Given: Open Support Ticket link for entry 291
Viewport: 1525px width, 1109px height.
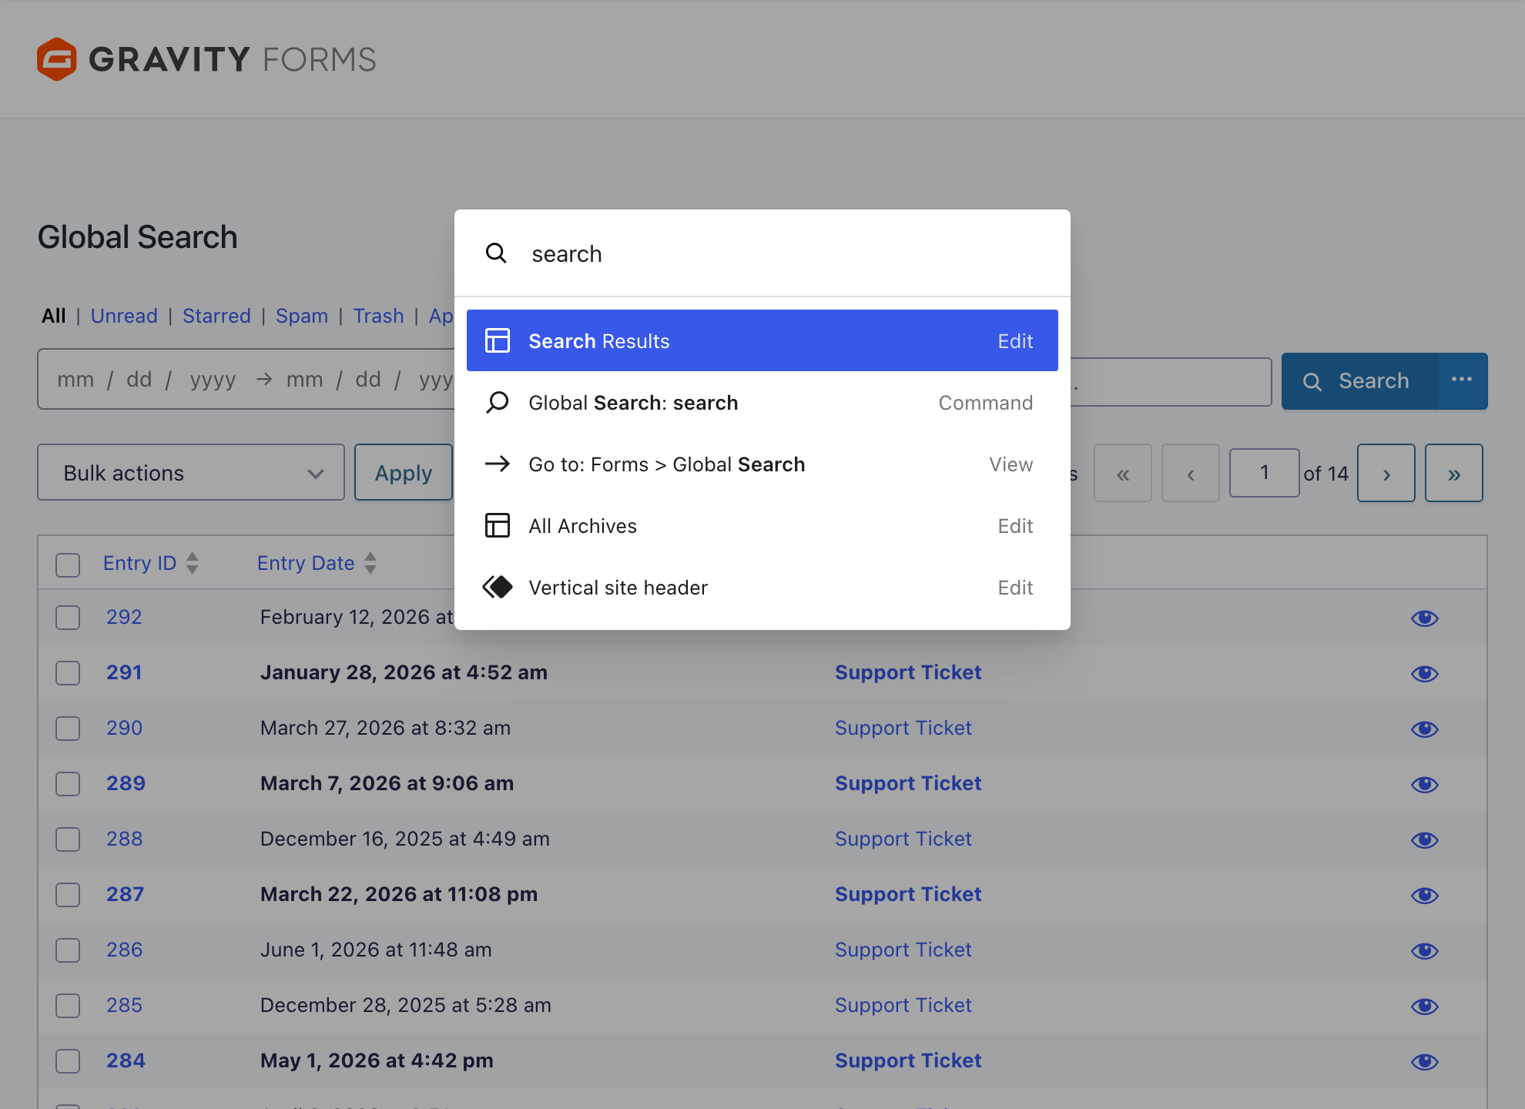Looking at the screenshot, I should (x=908, y=672).
